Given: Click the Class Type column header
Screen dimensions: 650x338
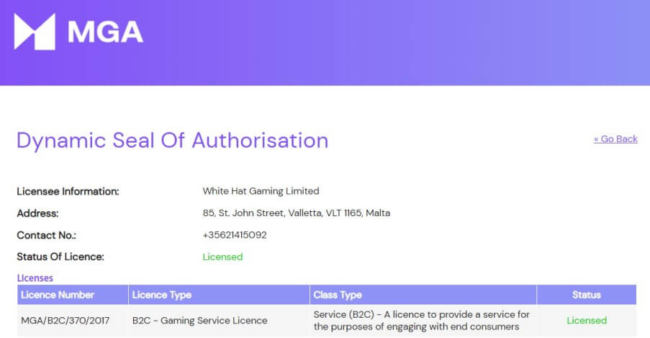Looking at the screenshot, I should coord(338,295).
